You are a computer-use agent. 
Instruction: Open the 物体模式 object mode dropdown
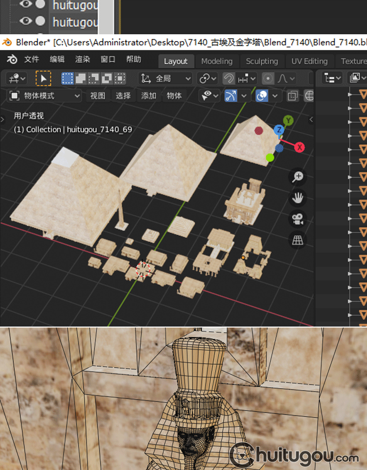(x=45, y=96)
